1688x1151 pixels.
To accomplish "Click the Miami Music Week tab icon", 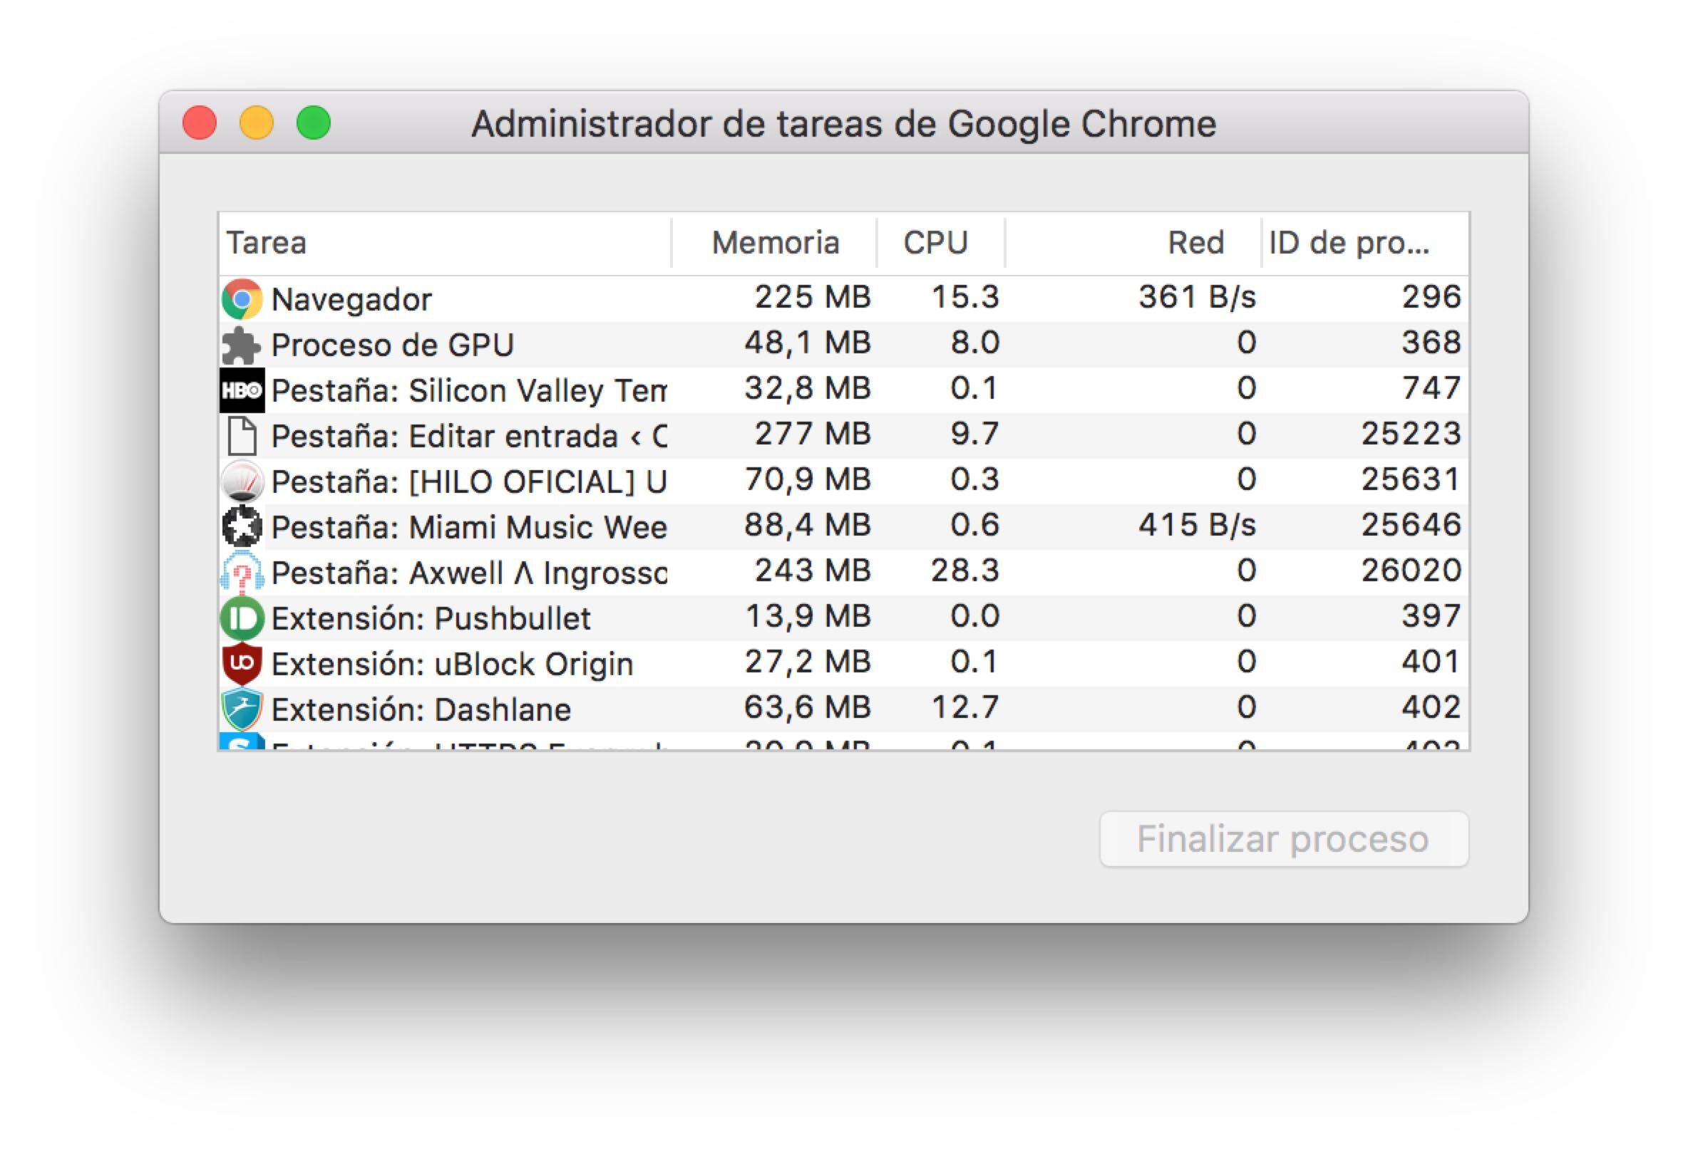I will pyautogui.click(x=242, y=527).
